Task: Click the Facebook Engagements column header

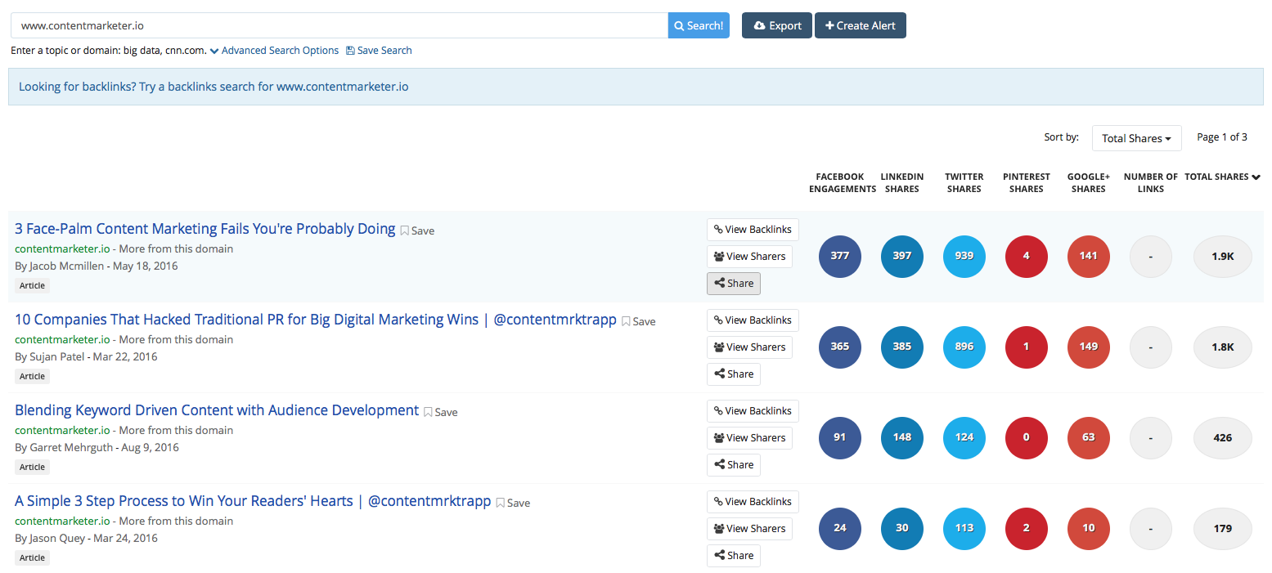Action: coord(843,182)
